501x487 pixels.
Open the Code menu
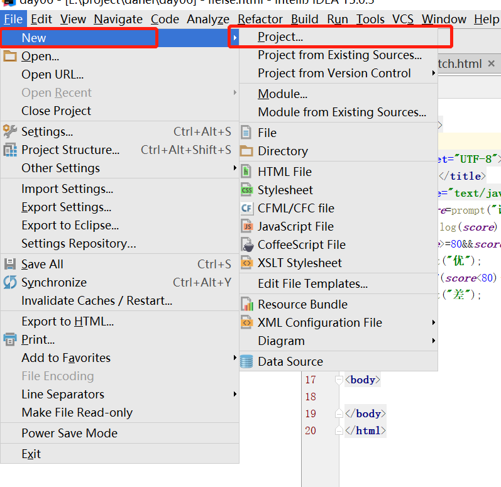(165, 19)
